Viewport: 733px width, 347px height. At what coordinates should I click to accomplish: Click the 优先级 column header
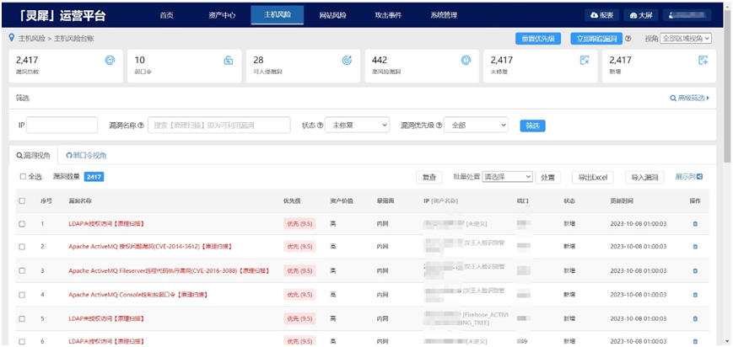pyautogui.click(x=292, y=200)
